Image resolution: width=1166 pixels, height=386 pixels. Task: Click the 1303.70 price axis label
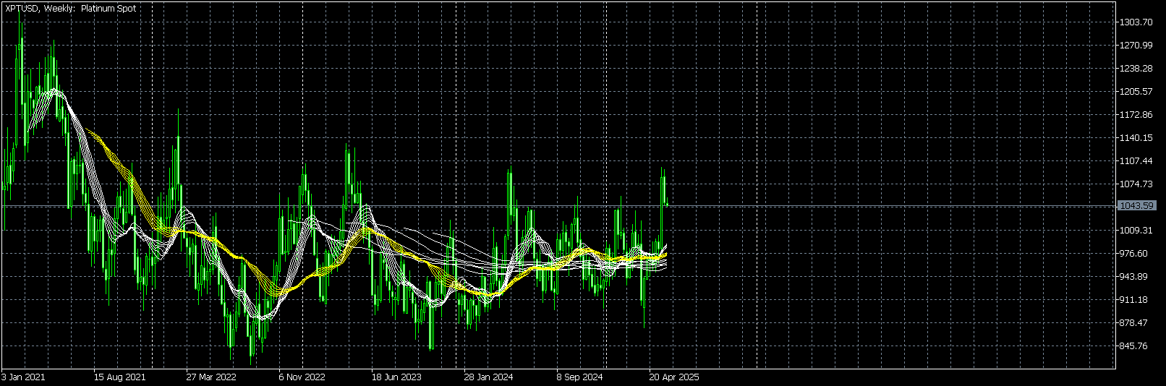1136,22
